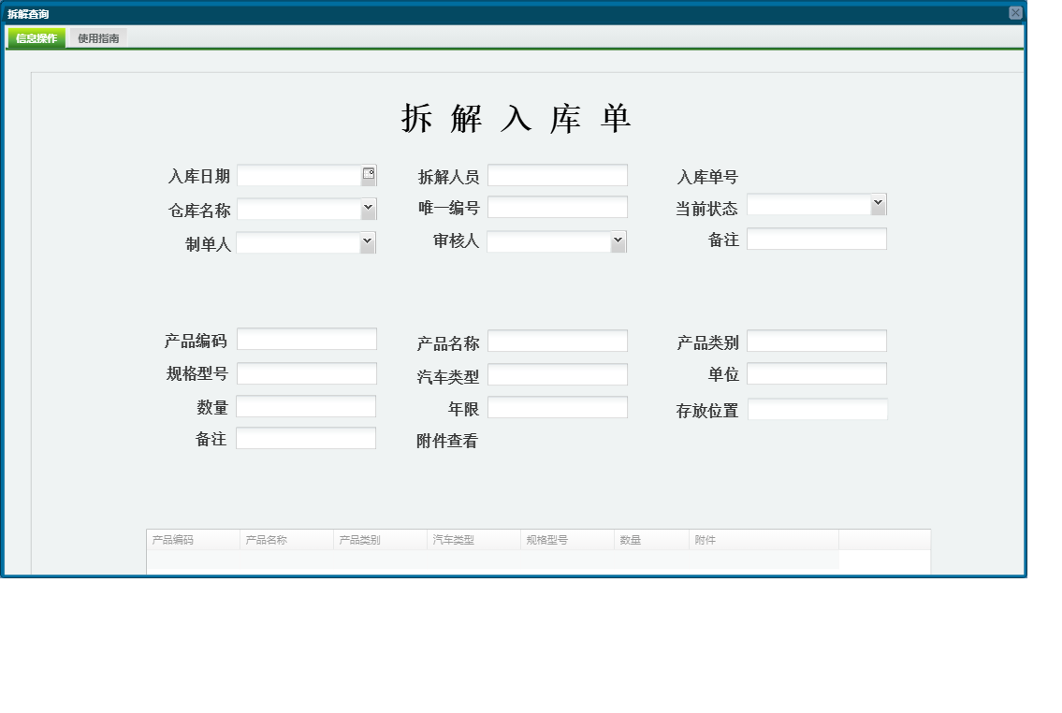
Task: Close the 拆解查询 dialog
Action: coord(1016,11)
